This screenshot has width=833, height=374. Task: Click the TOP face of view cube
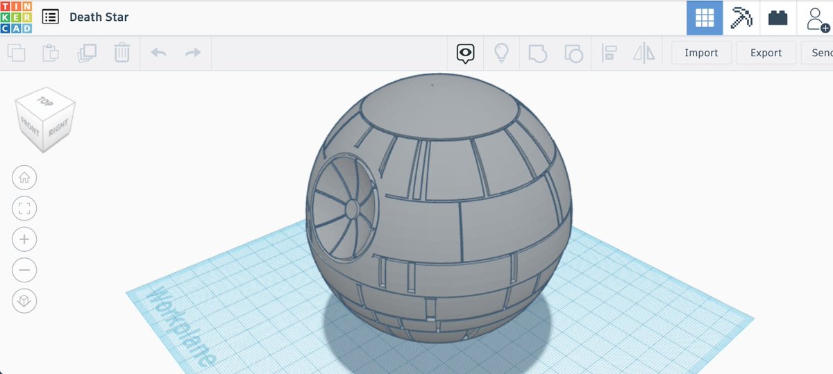pos(46,102)
